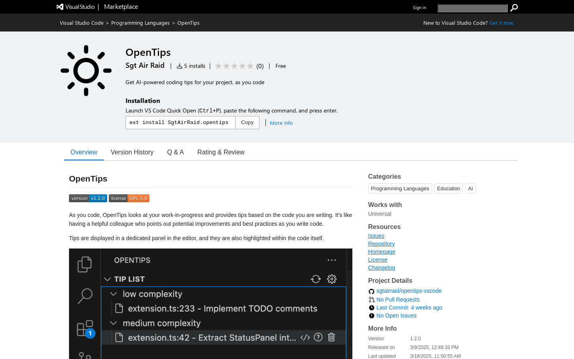Open the Q & A tab
574x359 pixels.
175,152
